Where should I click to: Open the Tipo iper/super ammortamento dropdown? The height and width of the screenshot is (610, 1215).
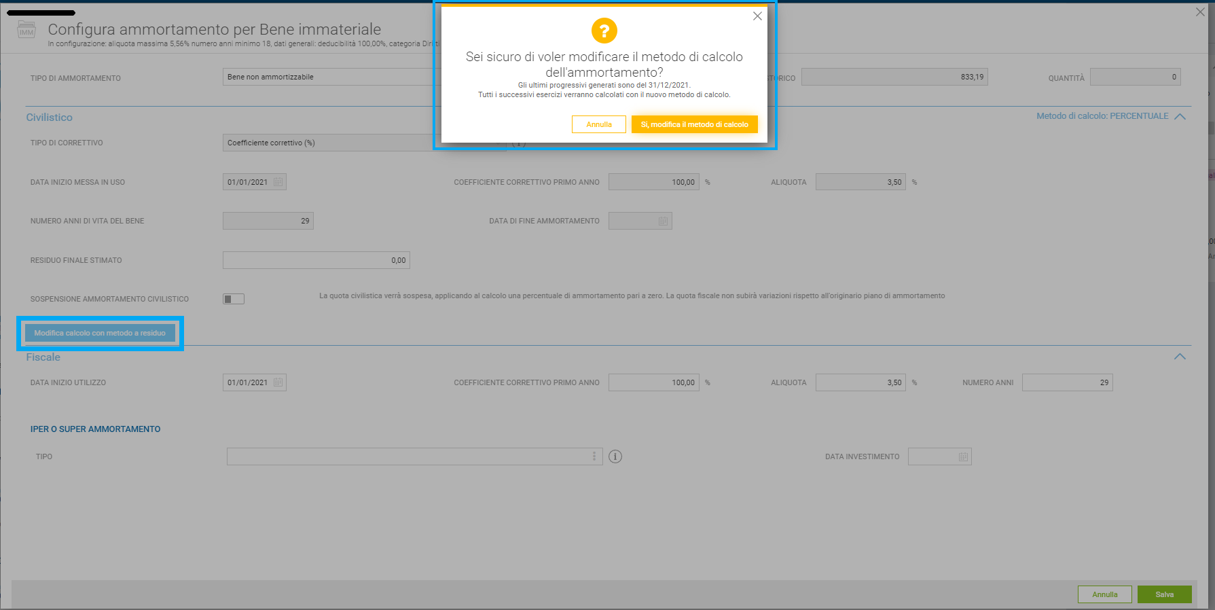click(x=414, y=456)
